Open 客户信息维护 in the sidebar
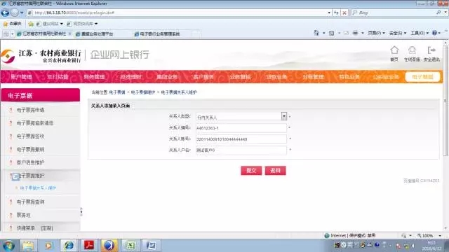Viewport: 449px width, 252px height. [30, 162]
